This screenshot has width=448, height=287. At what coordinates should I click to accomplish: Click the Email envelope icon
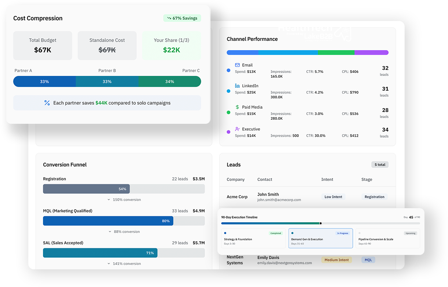pyautogui.click(x=237, y=65)
